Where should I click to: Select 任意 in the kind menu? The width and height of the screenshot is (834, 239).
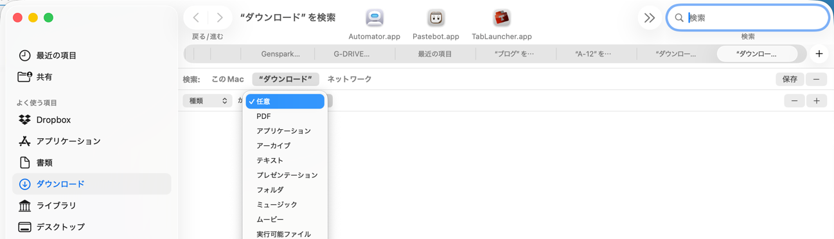click(285, 102)
